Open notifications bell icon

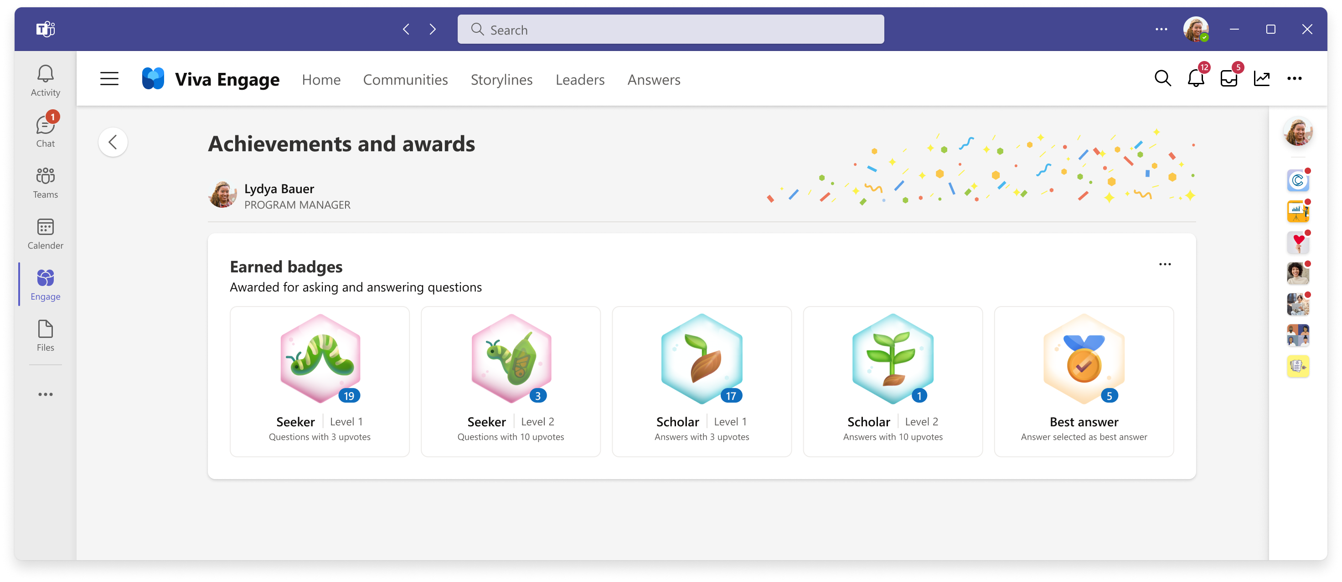coord(1196,79)
